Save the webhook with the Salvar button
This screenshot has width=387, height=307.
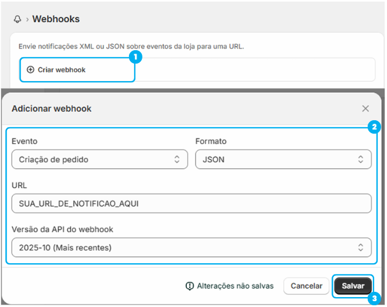353,286
